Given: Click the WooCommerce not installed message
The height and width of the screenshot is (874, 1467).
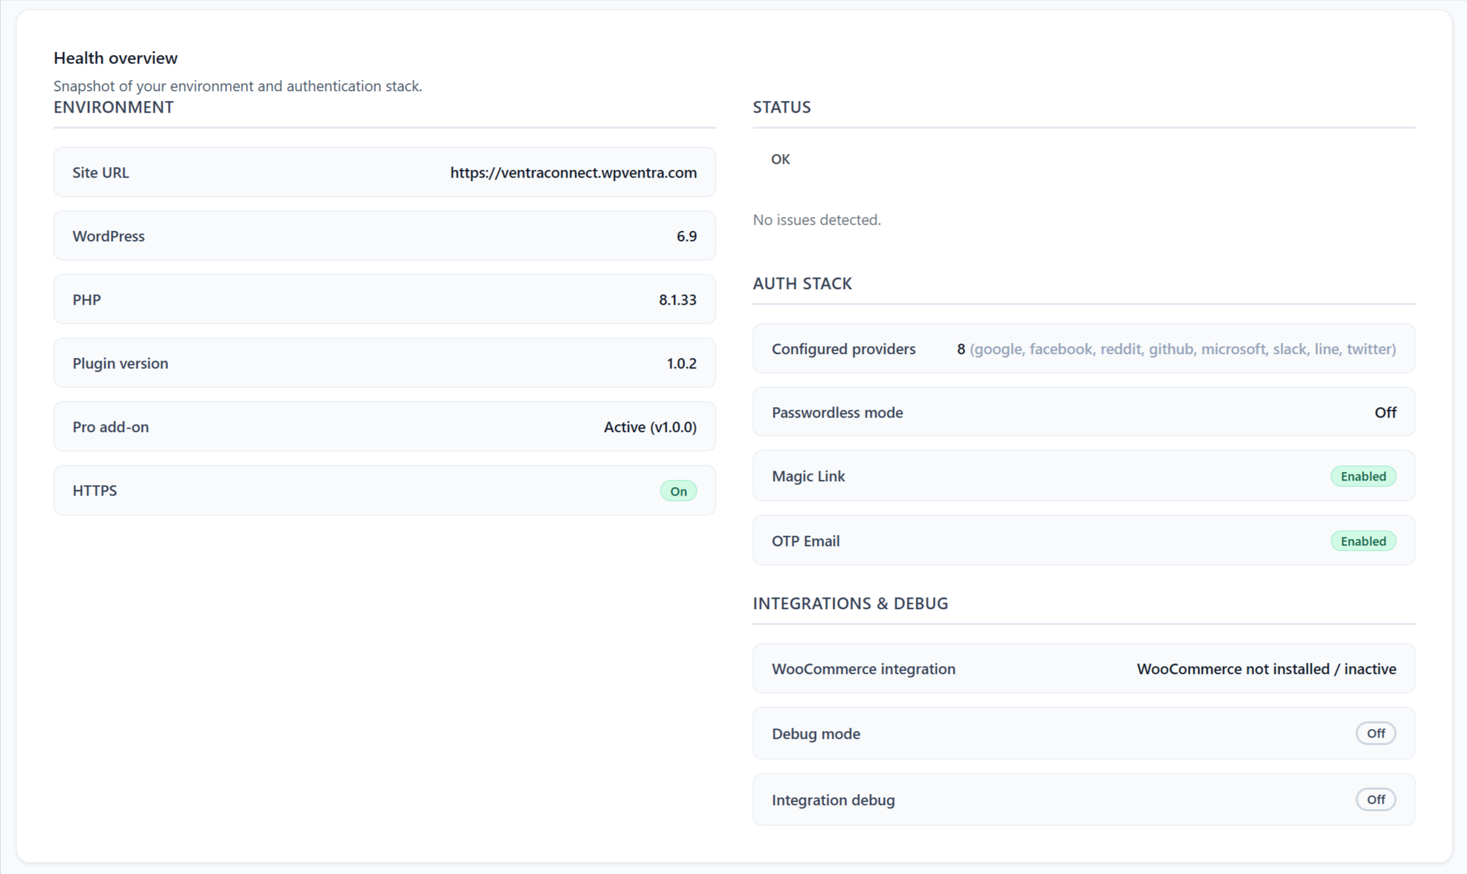Looking at the screenshot, I should [x=1266, y=669].
